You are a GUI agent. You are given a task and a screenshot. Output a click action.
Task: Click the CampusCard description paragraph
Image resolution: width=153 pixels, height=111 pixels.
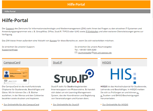(x=23, y=92)
